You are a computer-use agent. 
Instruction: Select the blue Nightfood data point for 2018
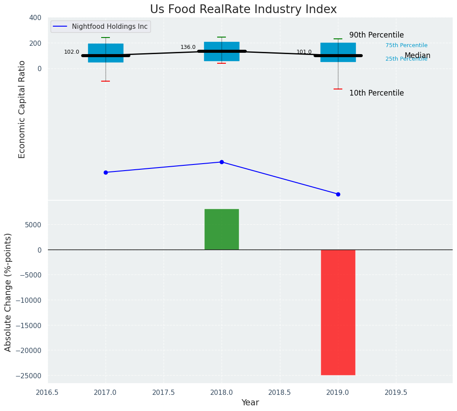pos(222,162)
